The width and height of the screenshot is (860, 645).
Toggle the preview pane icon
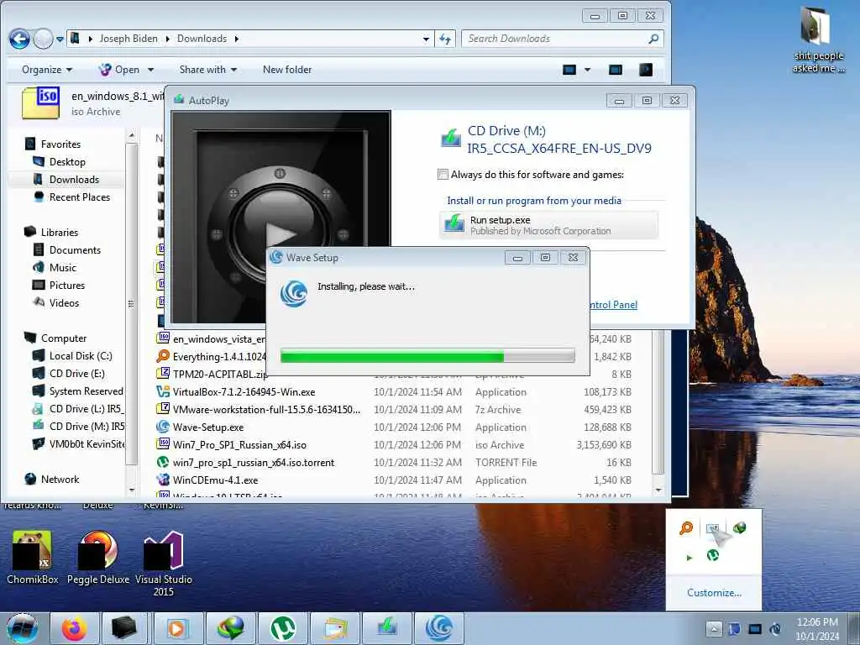point(616,70)
